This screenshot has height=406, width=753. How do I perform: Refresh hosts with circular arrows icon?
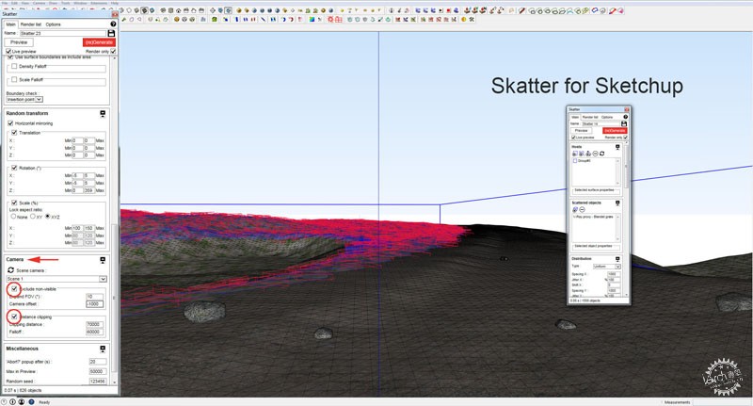pyautogui.click(x=601, y=154)
